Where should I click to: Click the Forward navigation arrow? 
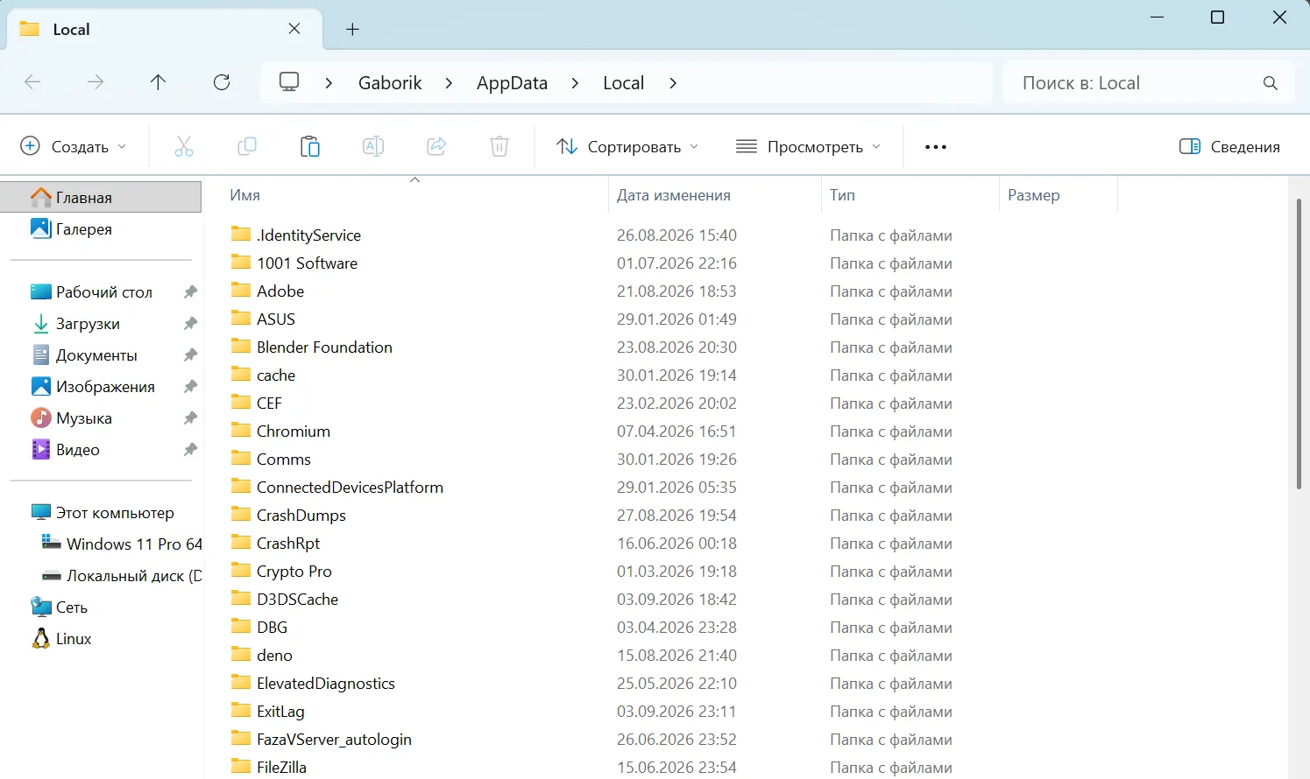pos(96,82)
